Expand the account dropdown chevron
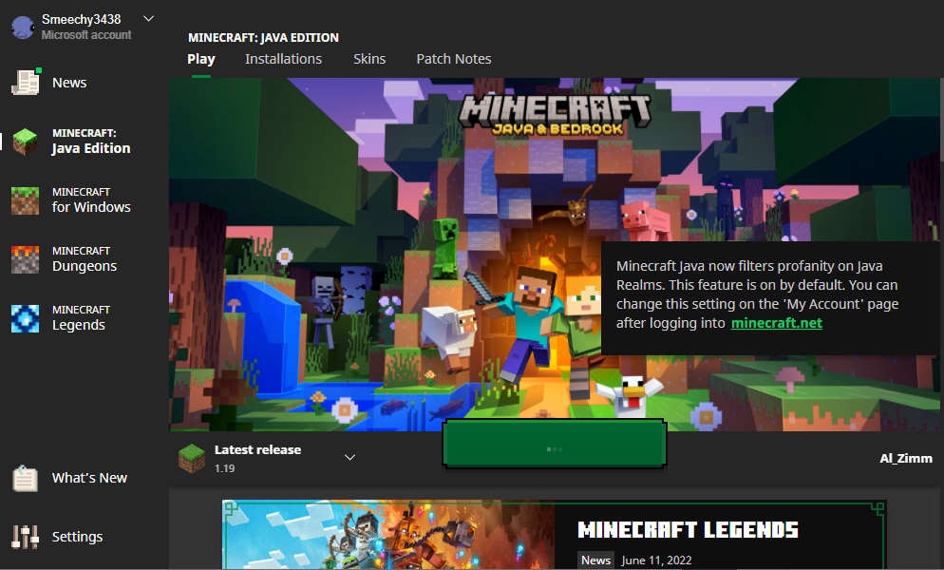This screenshot has height=570, width=944. pyautogui.click(x=149, y=19)
